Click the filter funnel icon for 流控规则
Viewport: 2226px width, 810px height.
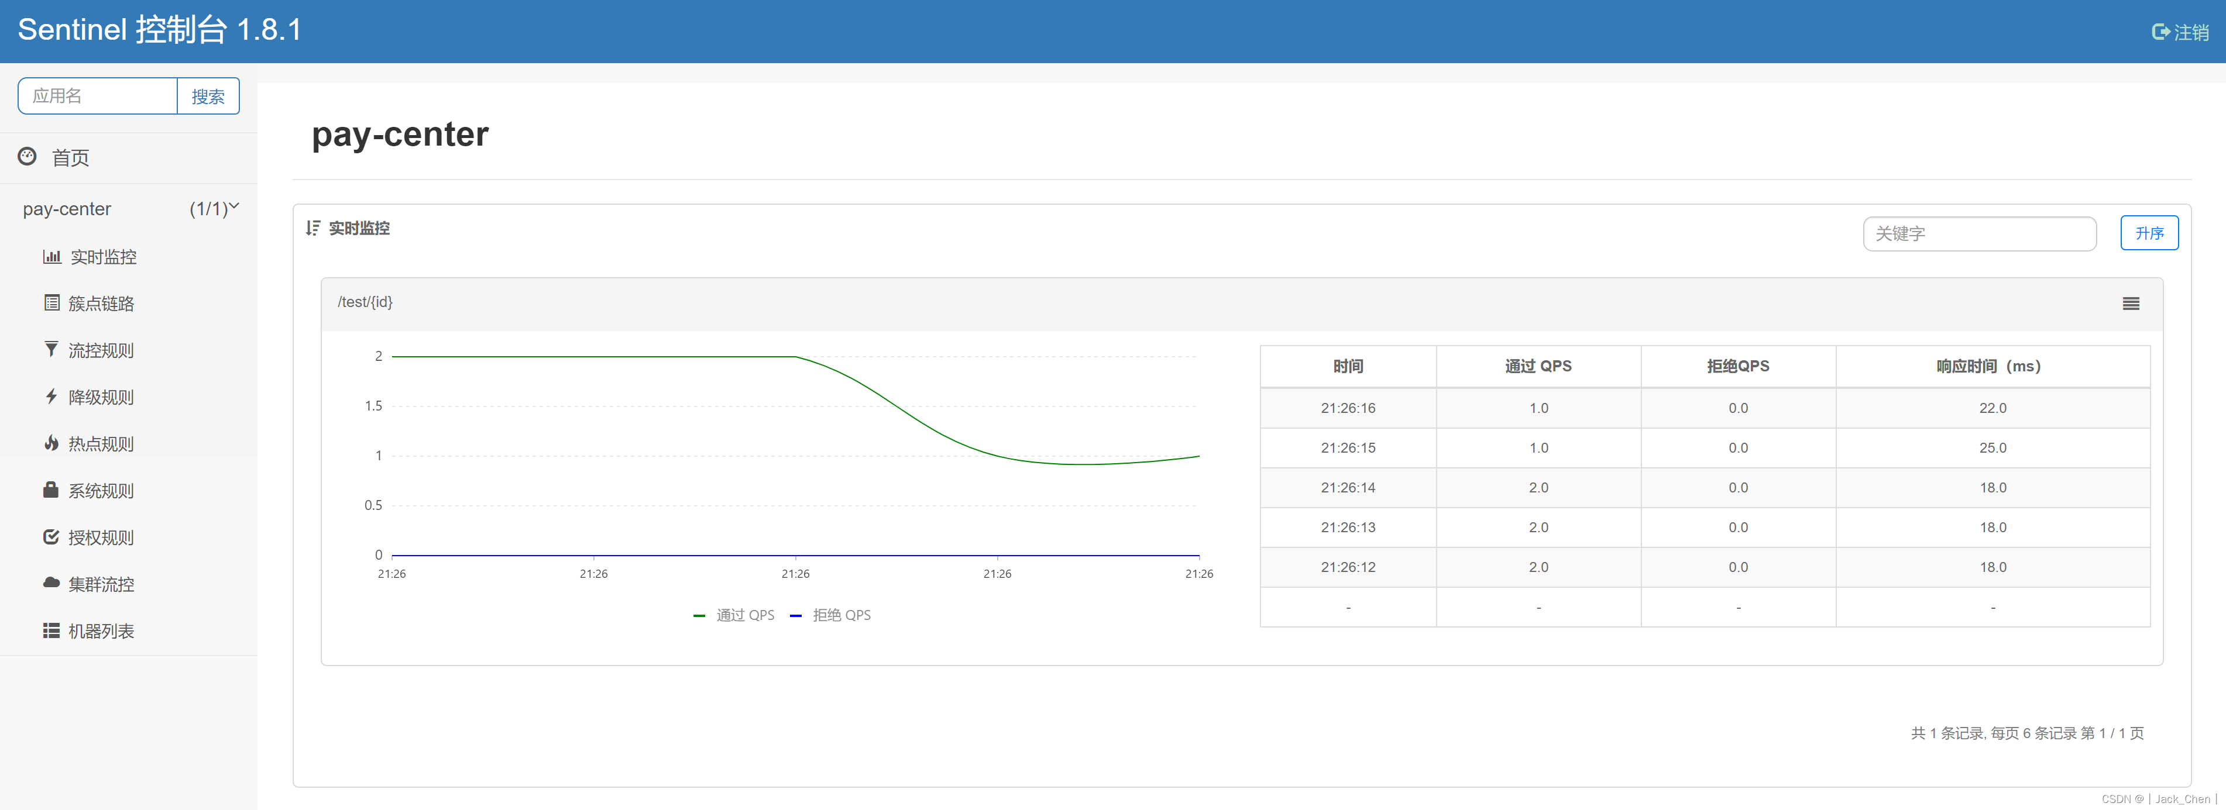(52, 350)
